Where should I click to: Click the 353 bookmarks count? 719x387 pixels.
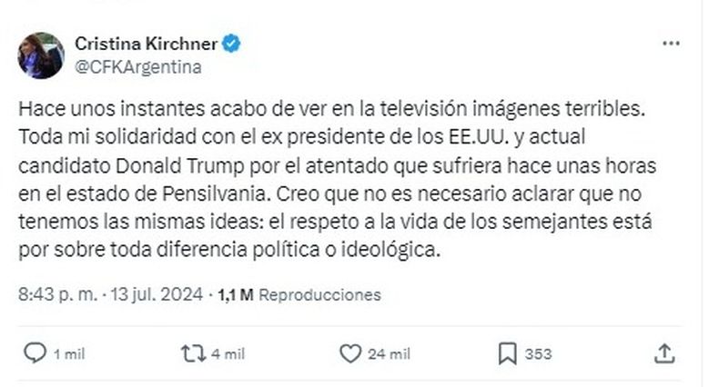click(x=539, y=354)
